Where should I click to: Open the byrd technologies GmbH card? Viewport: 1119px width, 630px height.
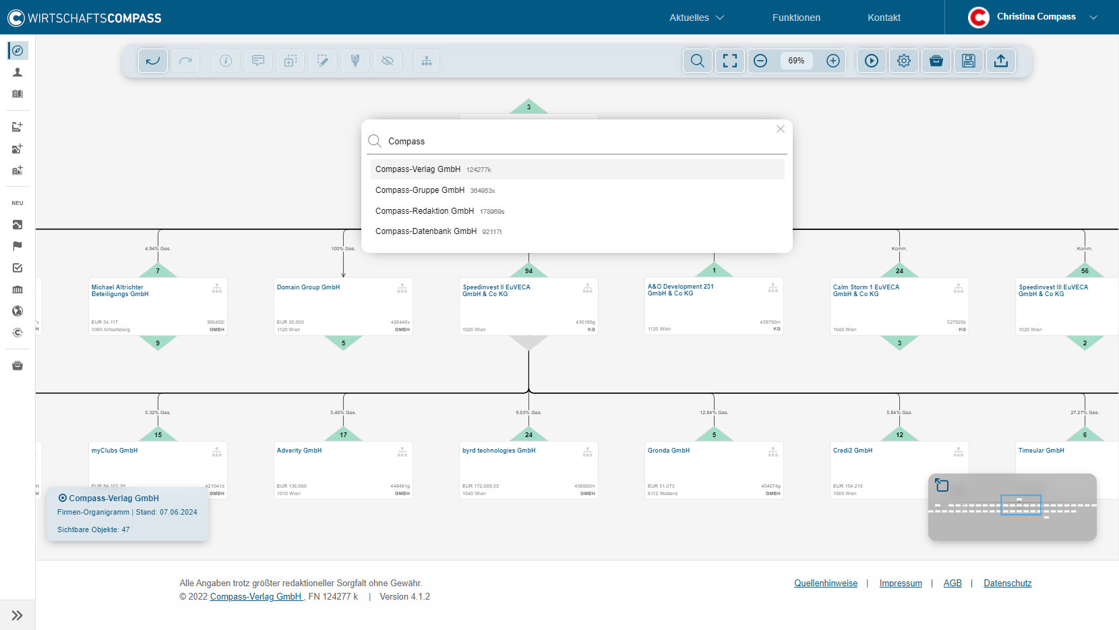(x=528, y=470)
